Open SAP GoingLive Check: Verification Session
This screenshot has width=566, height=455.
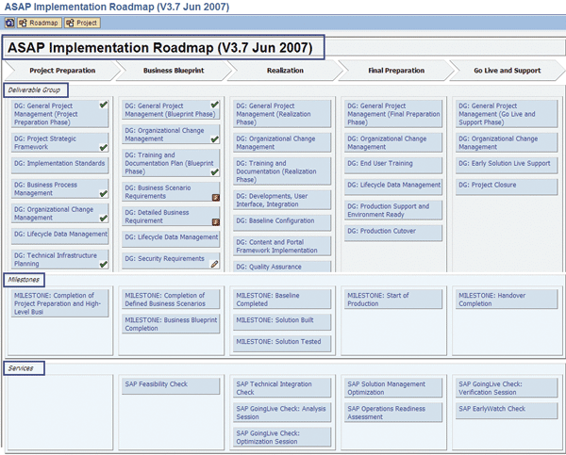pos(507,388)
